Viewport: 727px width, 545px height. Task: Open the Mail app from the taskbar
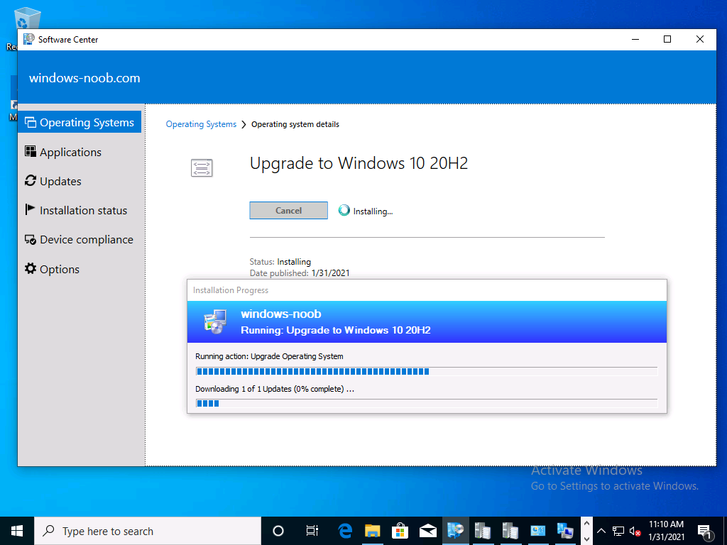pyautogui.click(x=427, y=531)
